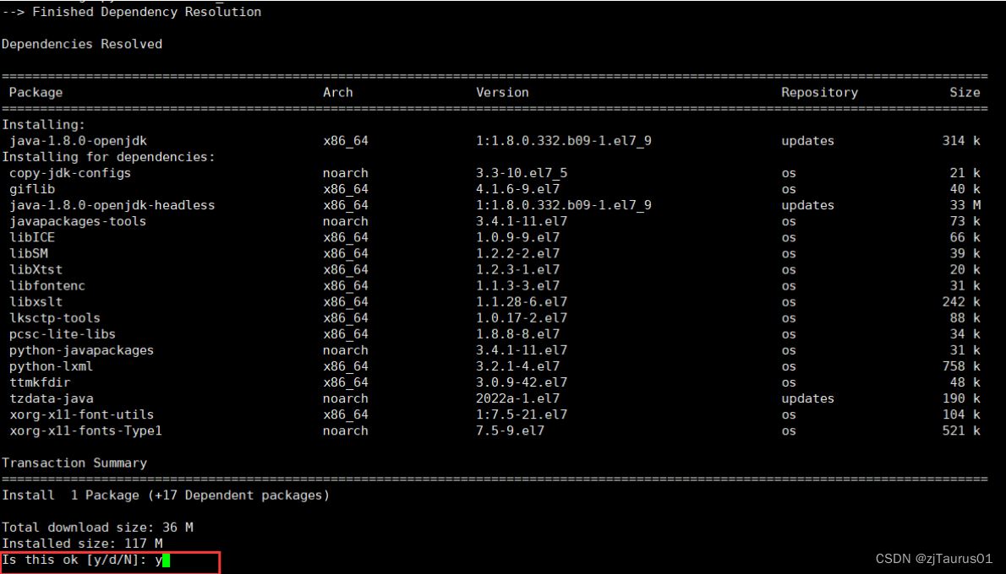Viewport: 1006px width, 574px height.
Task: Click the "Install 1 Package" summary line
Action: tap(165, 495)
